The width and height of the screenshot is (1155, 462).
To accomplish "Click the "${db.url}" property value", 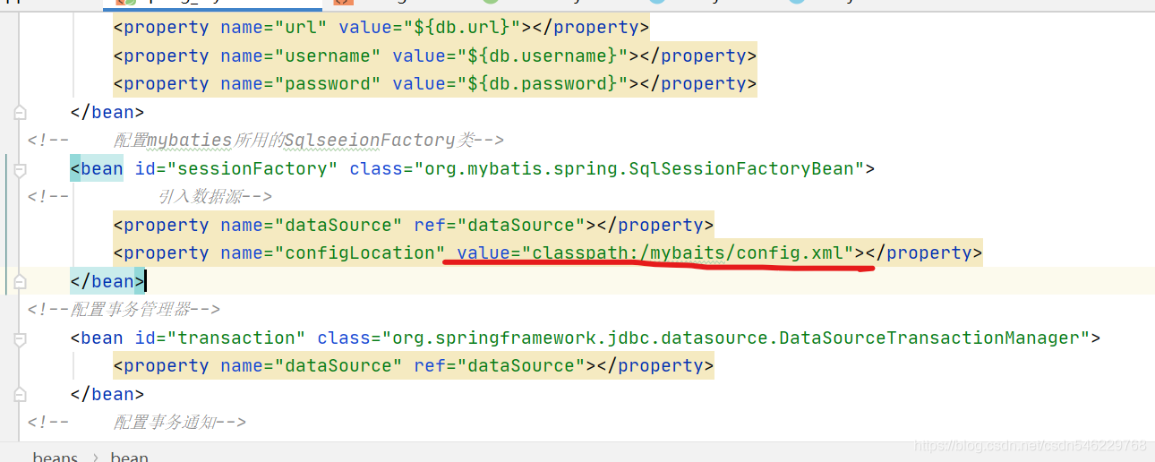I will [x=456, y=27].
